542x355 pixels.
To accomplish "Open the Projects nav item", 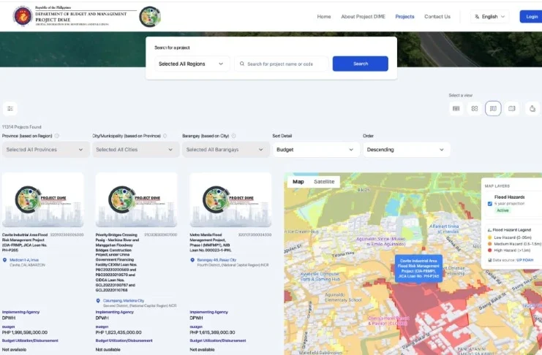I will (404, 17).
